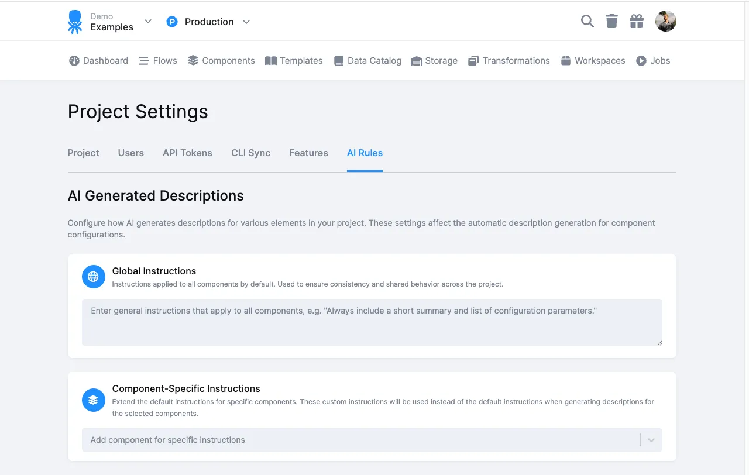Click the Keboola octopus logo
Screen dimensions: 749x475
[x=75, y=22]
